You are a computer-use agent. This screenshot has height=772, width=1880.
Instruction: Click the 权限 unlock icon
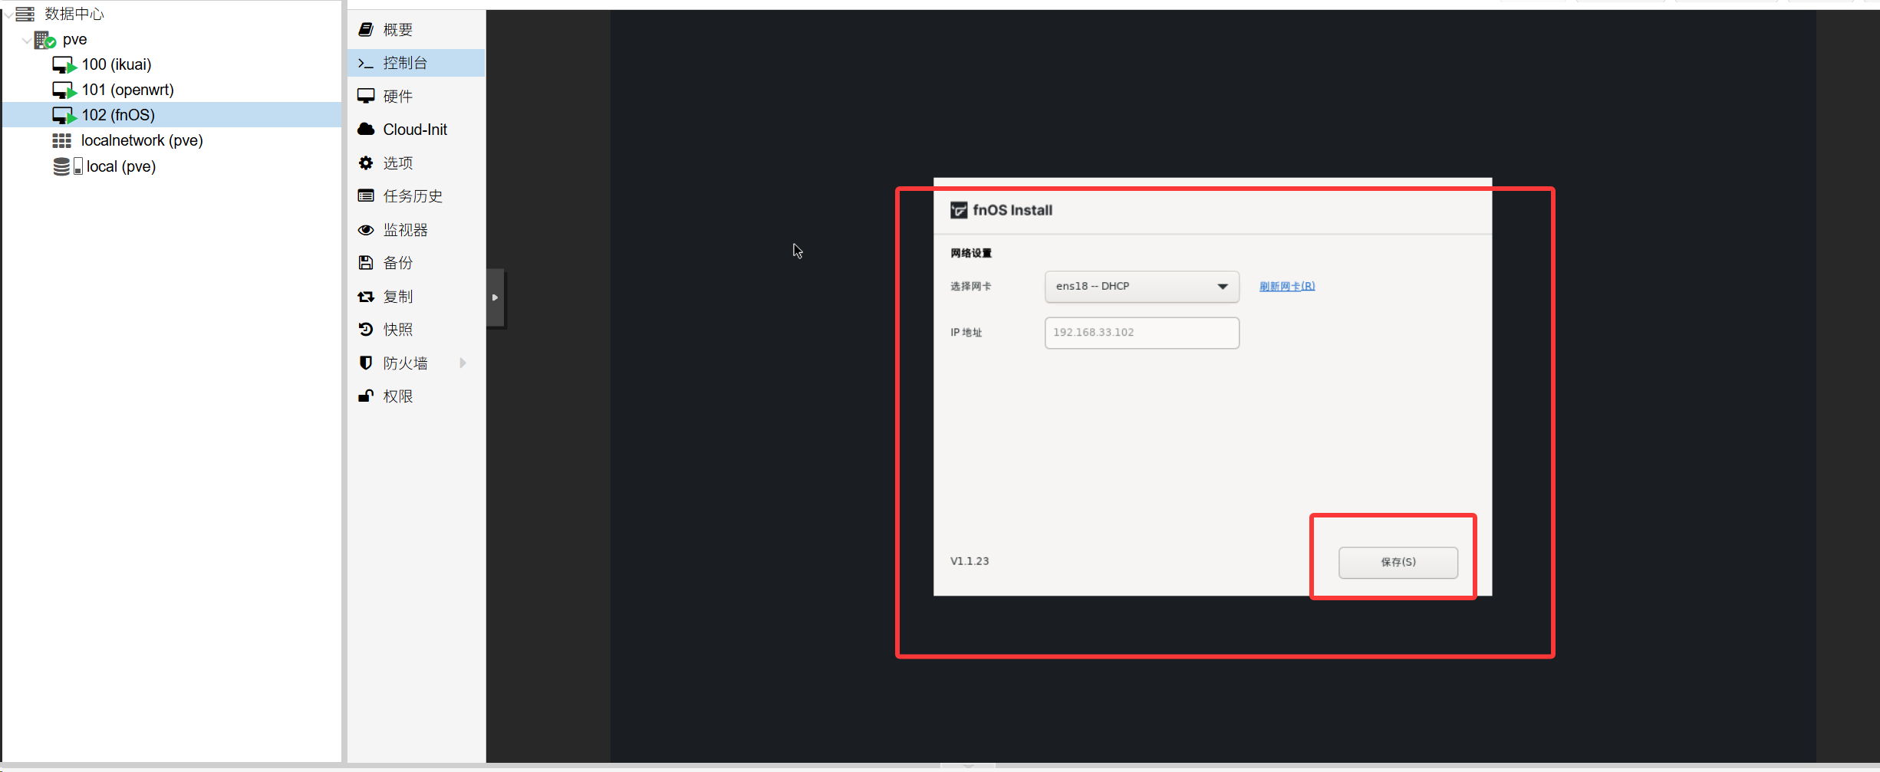[x=366, y=396]
